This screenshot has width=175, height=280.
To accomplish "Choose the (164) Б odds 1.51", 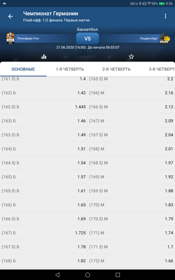I will [x=44, y=149].
